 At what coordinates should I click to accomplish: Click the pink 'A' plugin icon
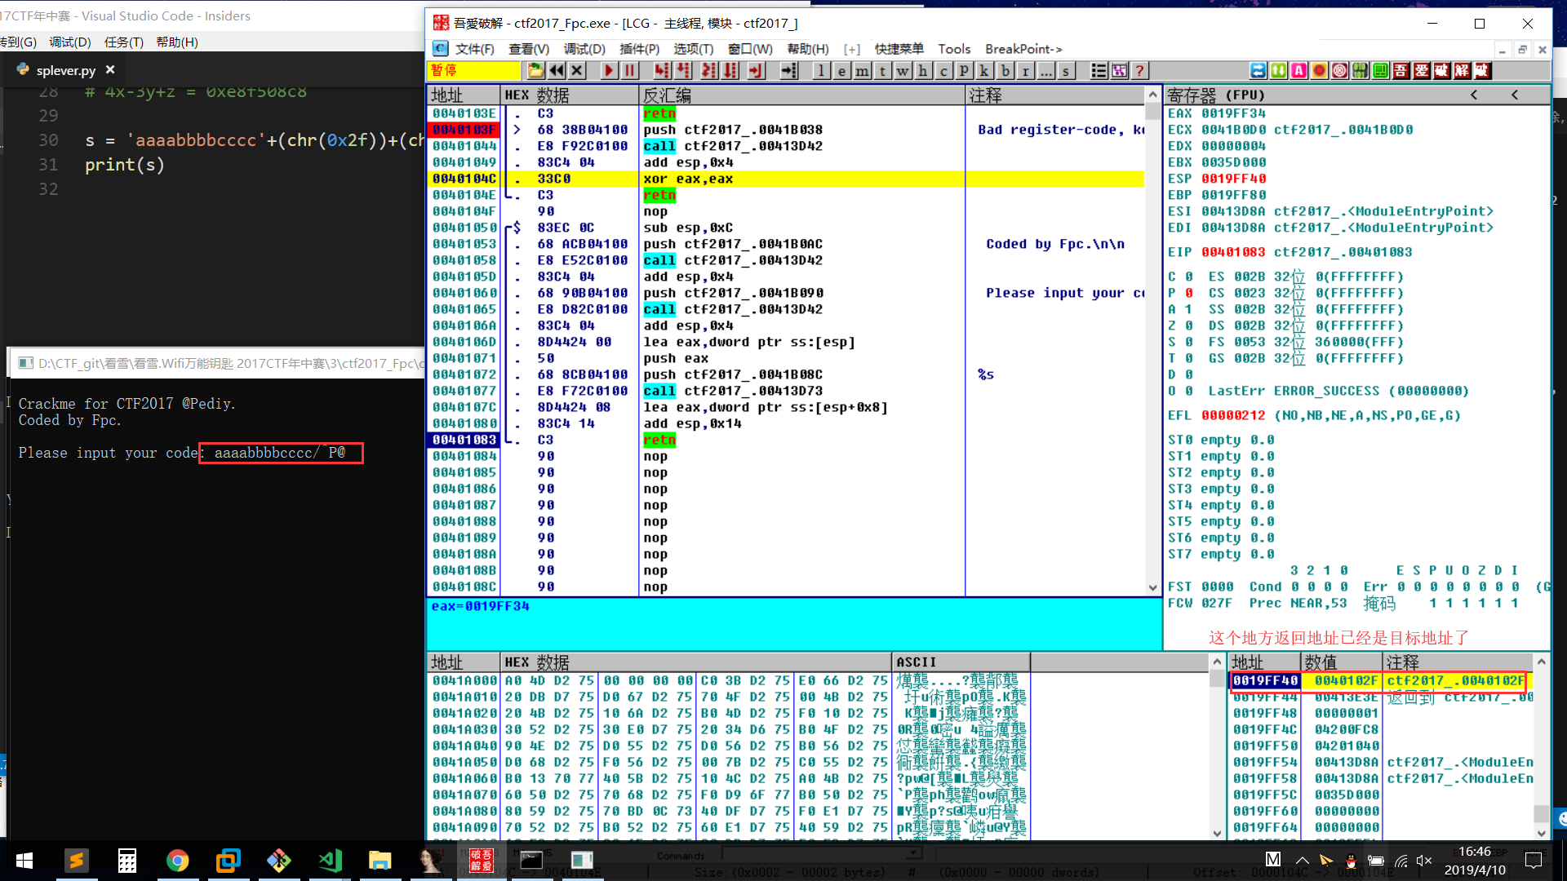tap(1298, 71)
